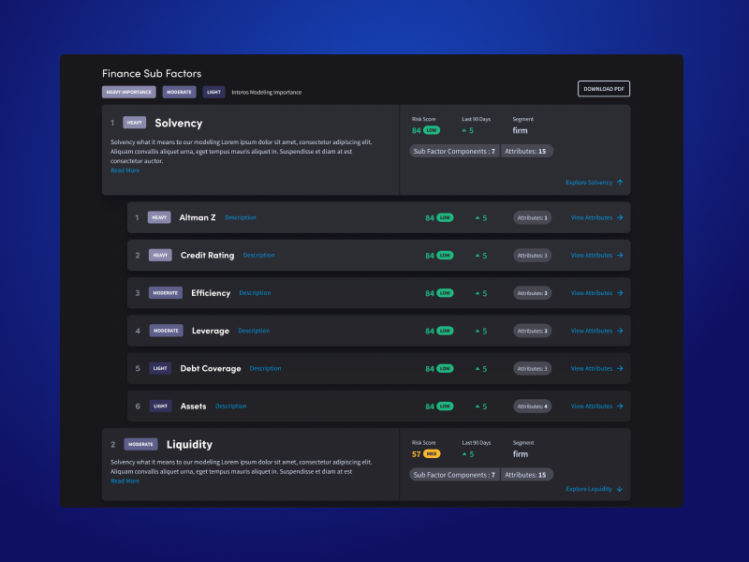View Attributes for Leverage
Image resolution: width=749 pixels, height=562 pixels.
(x=592, y=331)
